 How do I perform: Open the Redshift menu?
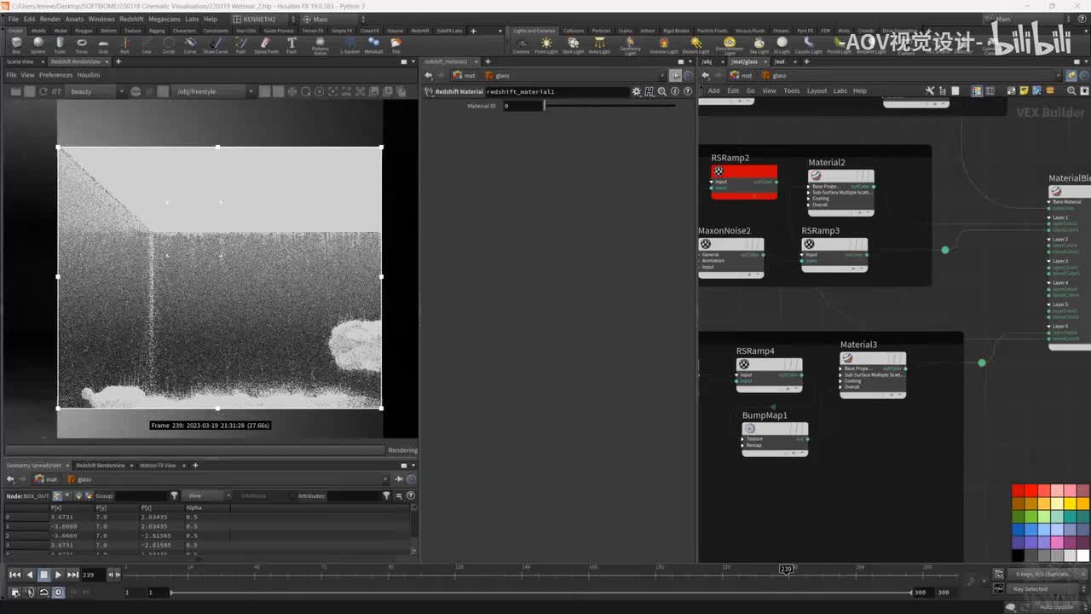coord(131,19)
